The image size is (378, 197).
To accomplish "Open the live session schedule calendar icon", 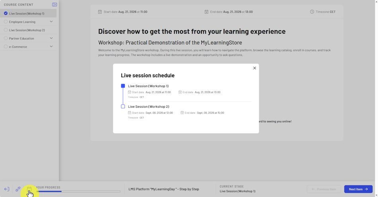I will [29, 189].
